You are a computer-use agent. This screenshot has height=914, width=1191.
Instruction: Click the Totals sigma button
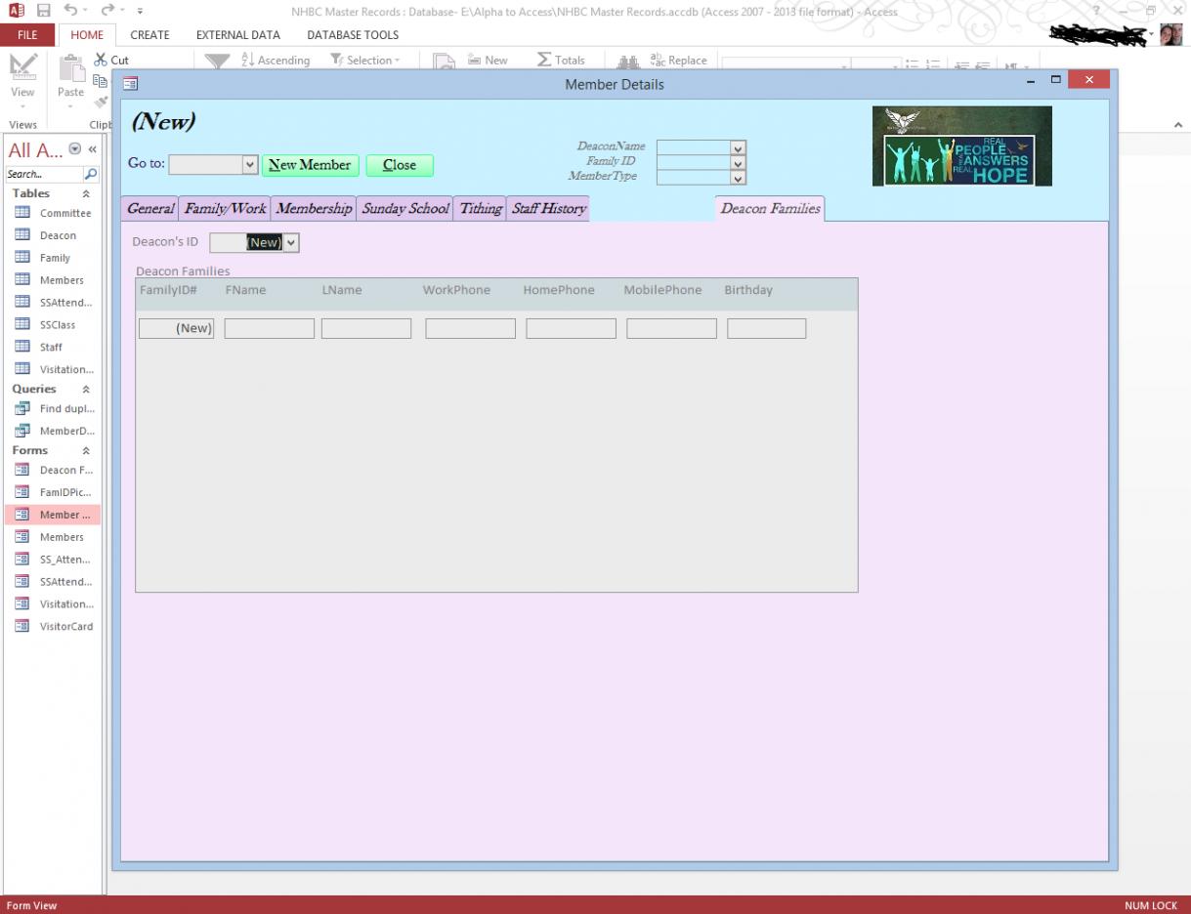(x=562, y=61)
